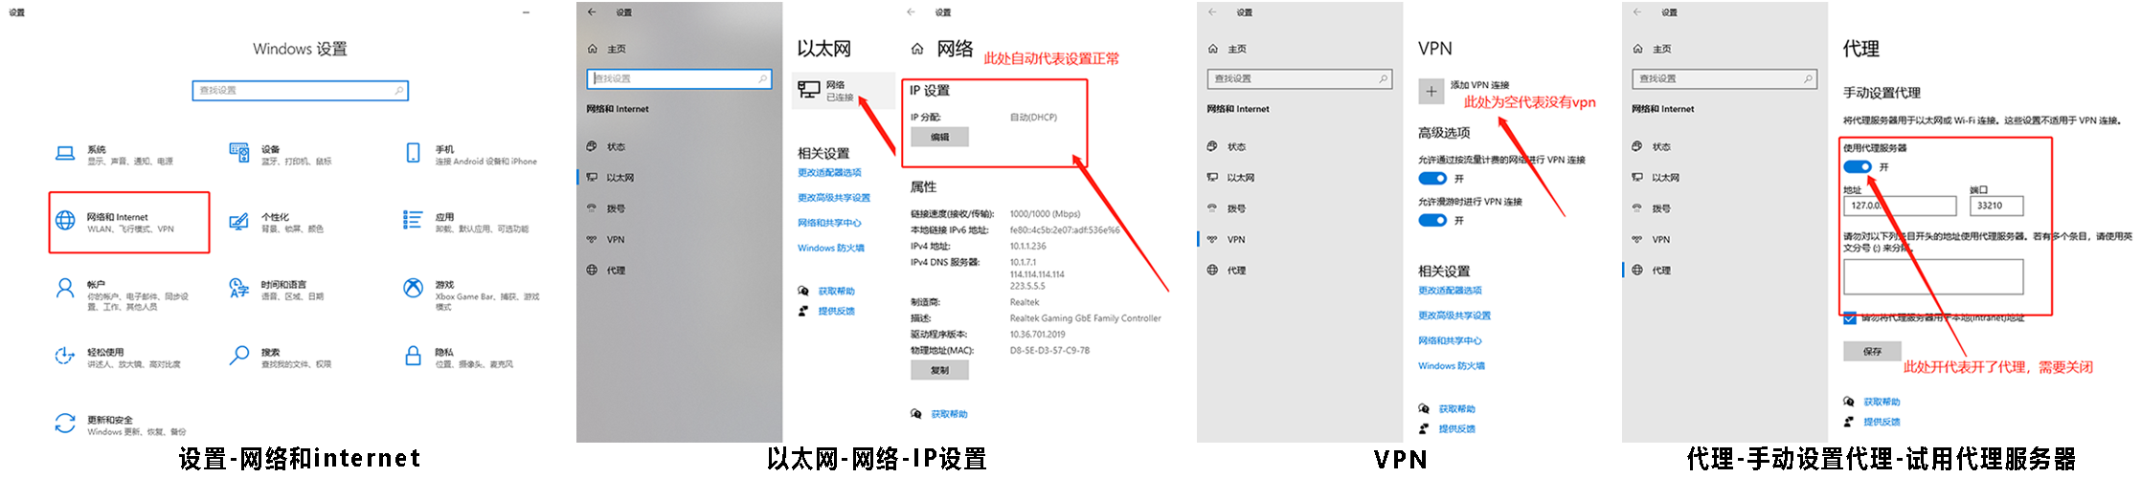The height and width of the screenshot is (478, 2141).
Task: Click home icon beside 网络 page title
Action: (x=917, y=49)
